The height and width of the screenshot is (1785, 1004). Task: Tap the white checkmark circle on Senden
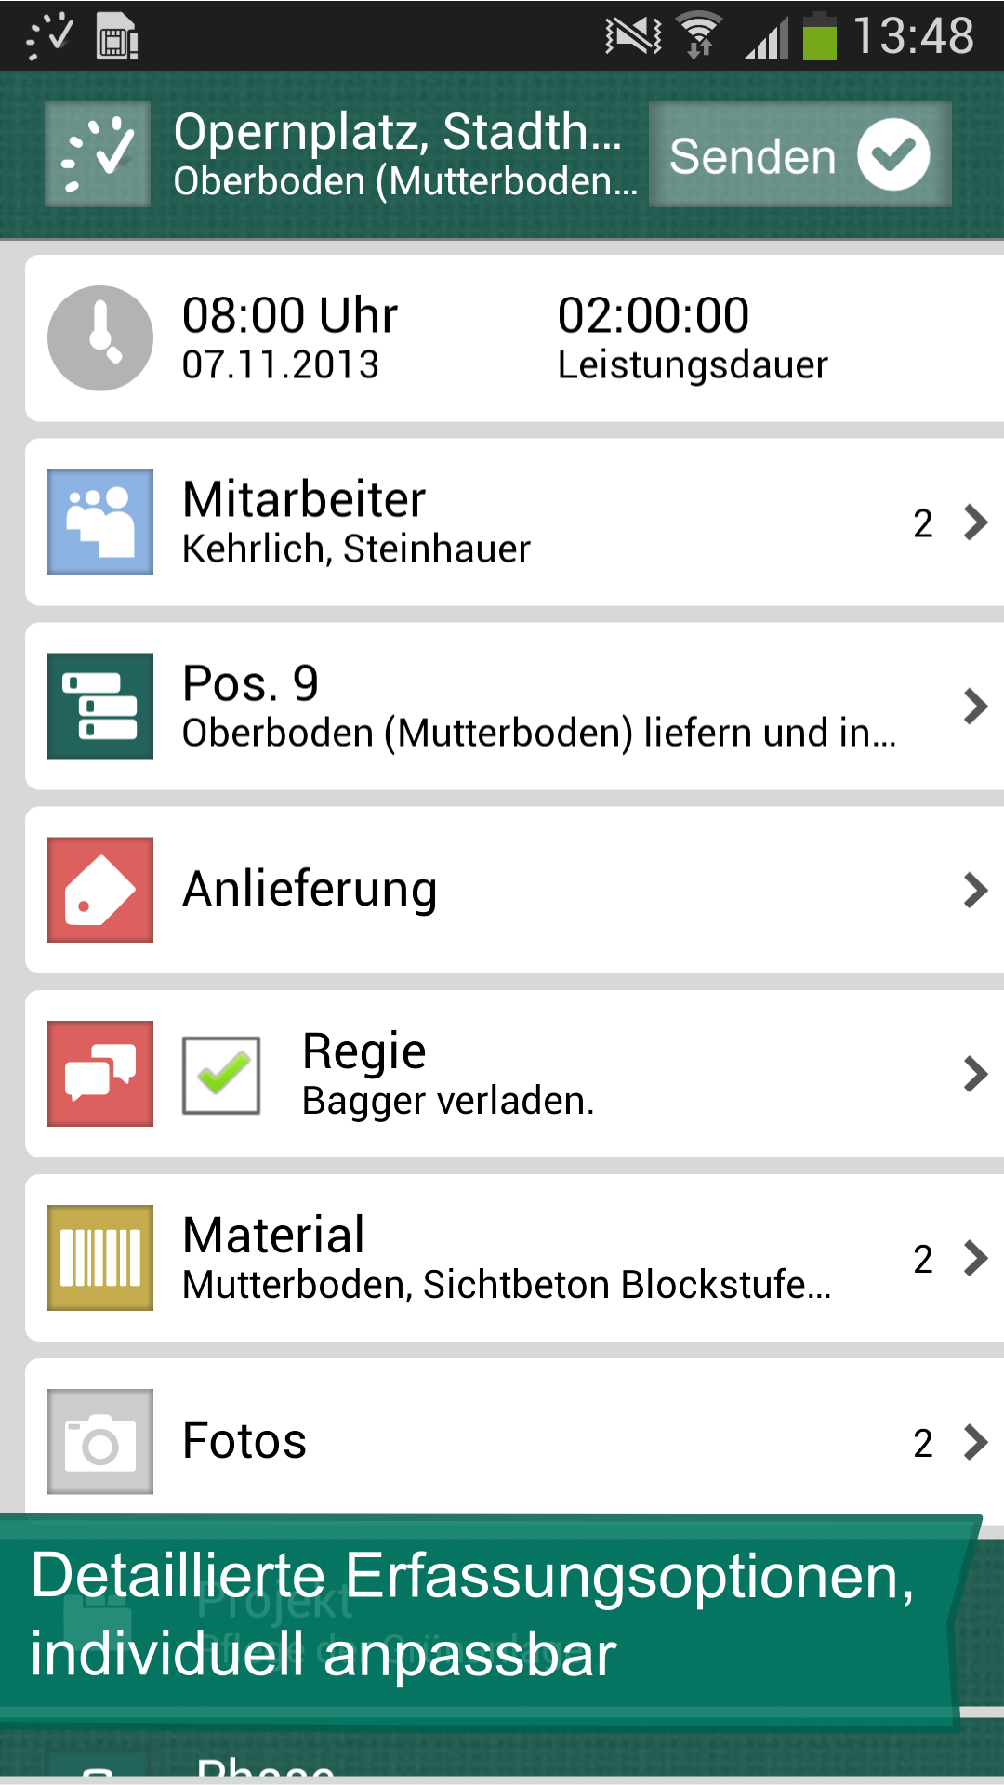click(x=893, y=155)
